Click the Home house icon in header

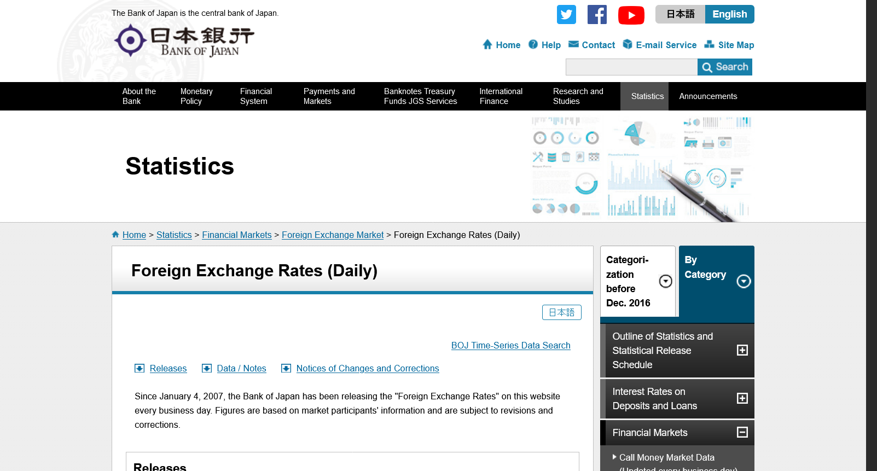pos(487,45)
